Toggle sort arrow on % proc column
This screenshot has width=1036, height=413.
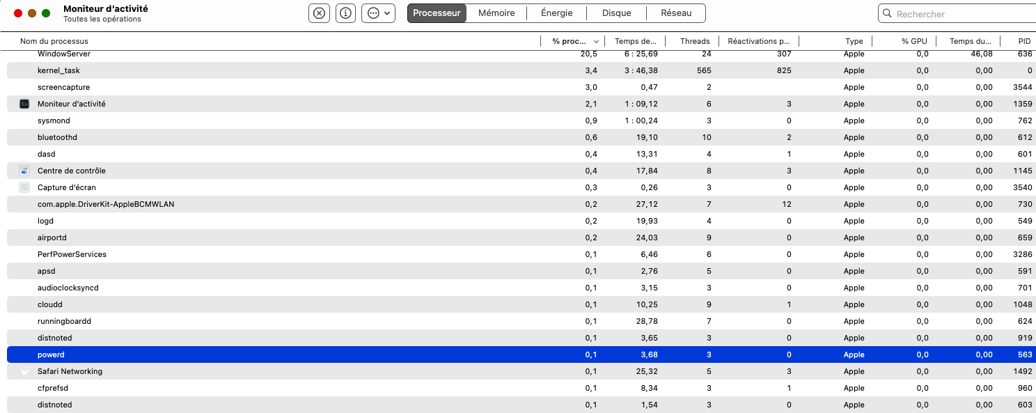coord(596,42)
